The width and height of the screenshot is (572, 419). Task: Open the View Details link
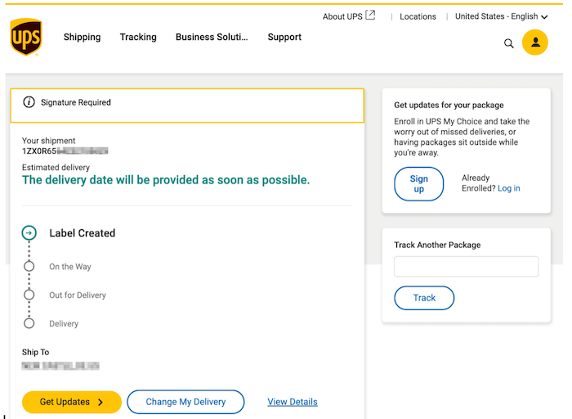[293, 402]
